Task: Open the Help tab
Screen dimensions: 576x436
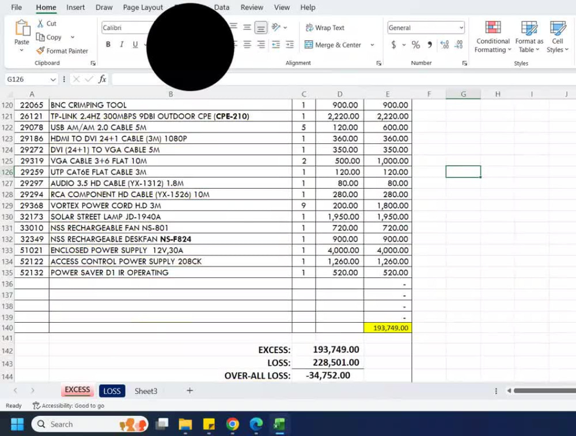Action: pos(308,7)
